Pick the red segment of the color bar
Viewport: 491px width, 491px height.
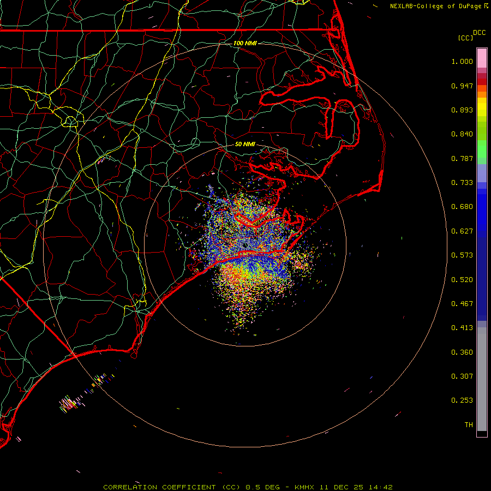click(482, 82)
